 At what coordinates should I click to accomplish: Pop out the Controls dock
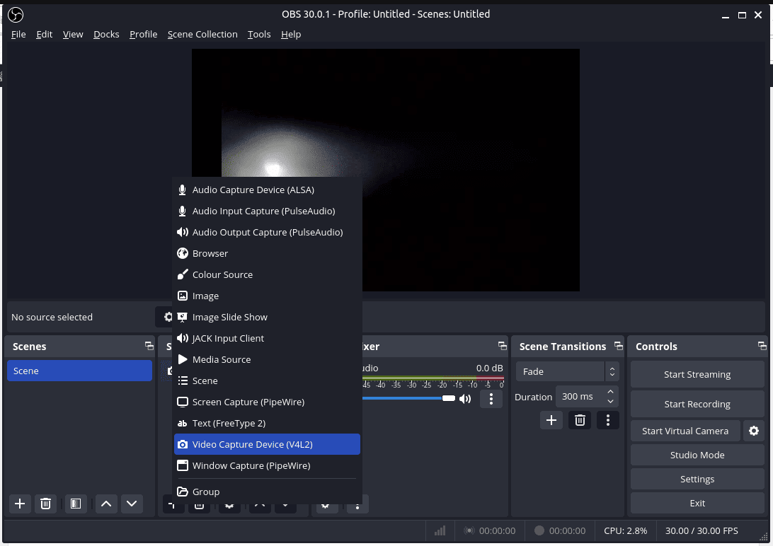(x=762, y=346)
